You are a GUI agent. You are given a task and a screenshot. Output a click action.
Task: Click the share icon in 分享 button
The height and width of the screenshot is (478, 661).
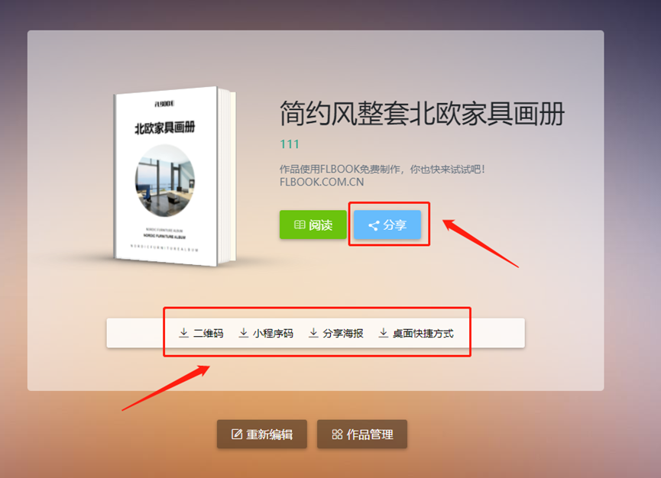[374, 225]
